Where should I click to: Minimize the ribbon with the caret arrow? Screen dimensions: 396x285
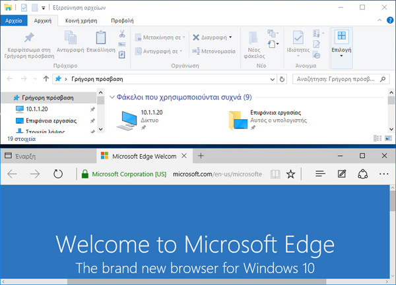pyautogui.click(x=379, y=20)
